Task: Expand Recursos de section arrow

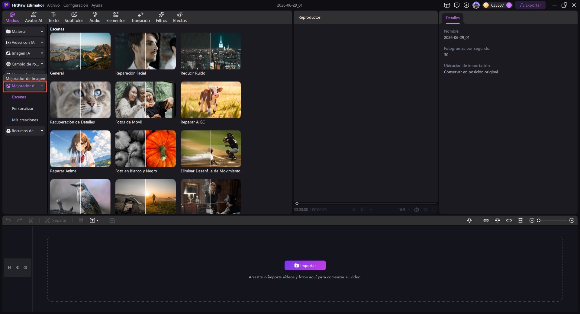Action: [42, 131]
